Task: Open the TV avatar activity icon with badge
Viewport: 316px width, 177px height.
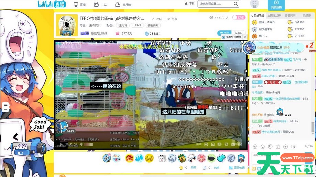Action: tap(106, 158)
